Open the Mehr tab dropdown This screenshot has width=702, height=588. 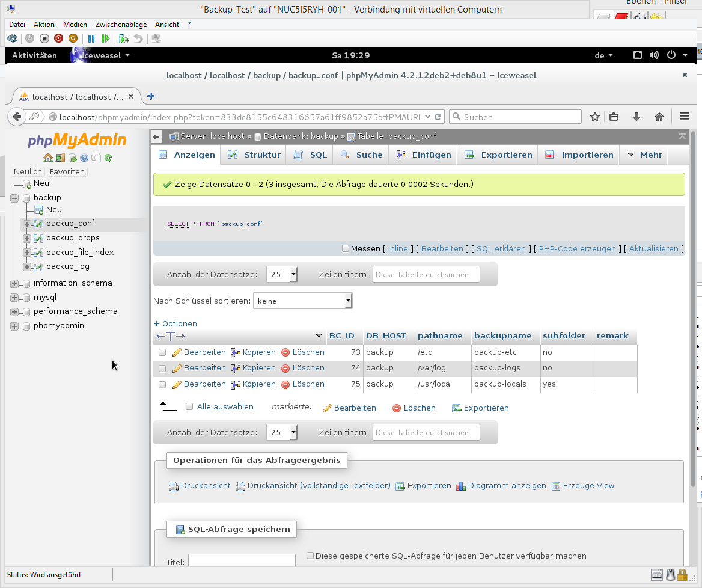[644, 155]
